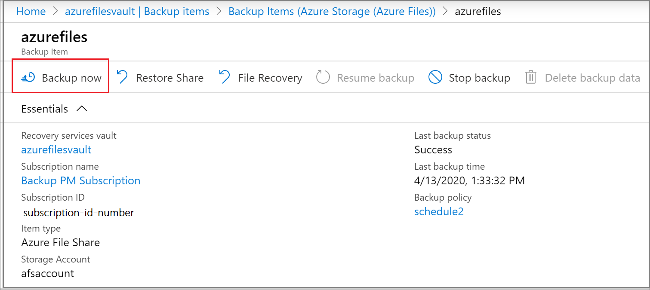Open the azurefilesvault recovery vault link
This screenshot has height=290, width=650.
[56, 150]
